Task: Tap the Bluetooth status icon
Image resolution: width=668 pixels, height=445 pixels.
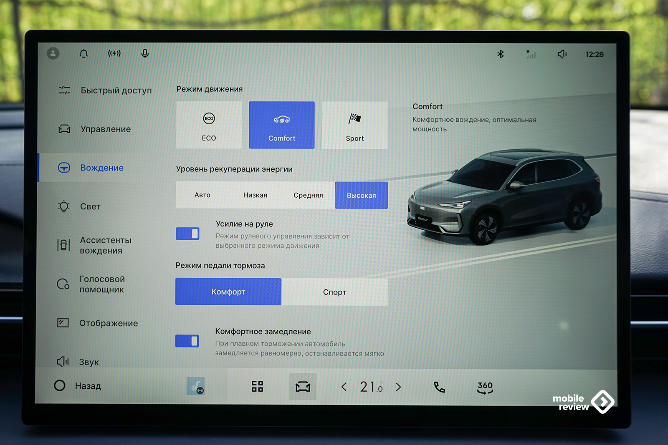Action: pos(500,54)
